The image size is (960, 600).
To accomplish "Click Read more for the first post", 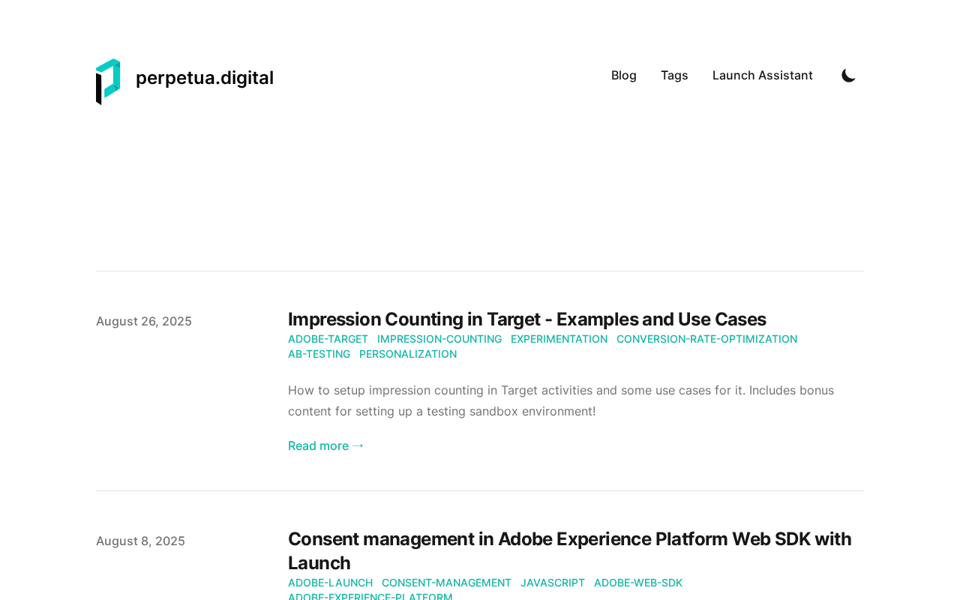I will click(326, 445).
